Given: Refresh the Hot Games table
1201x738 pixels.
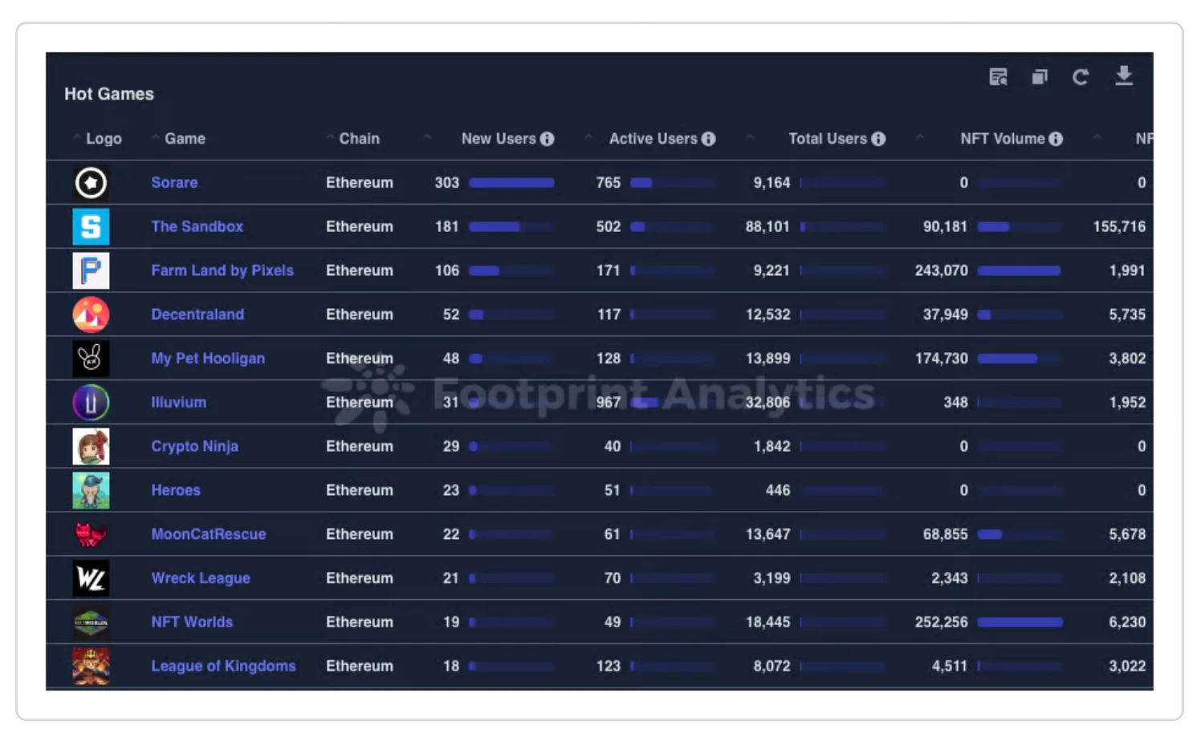Looking at the screenshot, I should (1081, 77).
